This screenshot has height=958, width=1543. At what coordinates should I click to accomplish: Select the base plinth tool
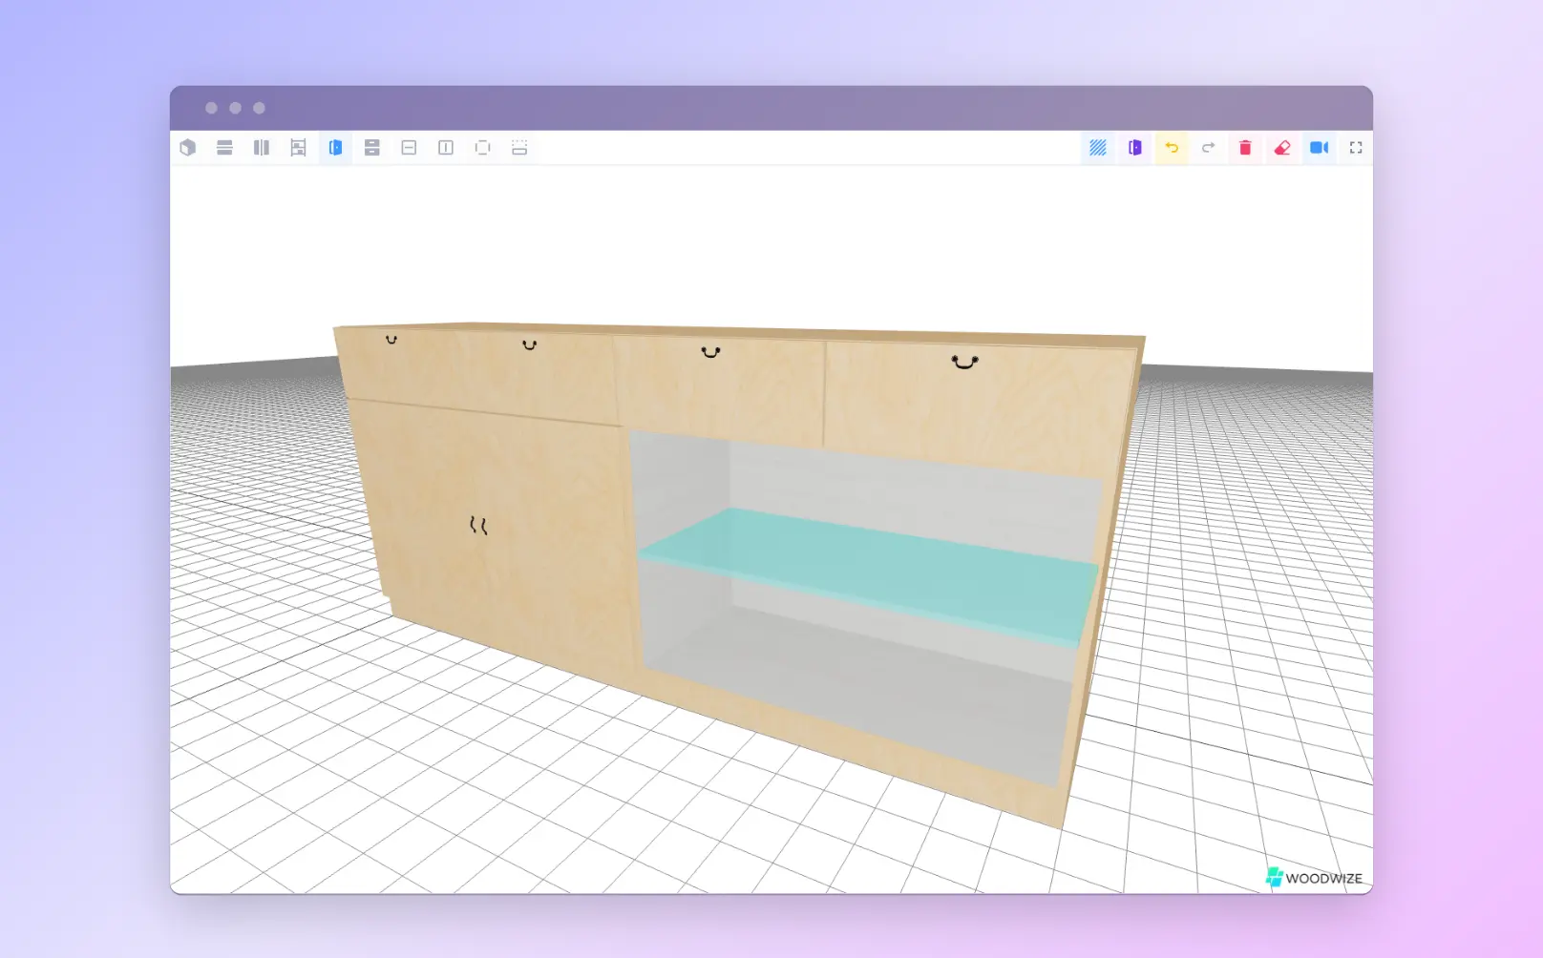[x=518, y=148]
